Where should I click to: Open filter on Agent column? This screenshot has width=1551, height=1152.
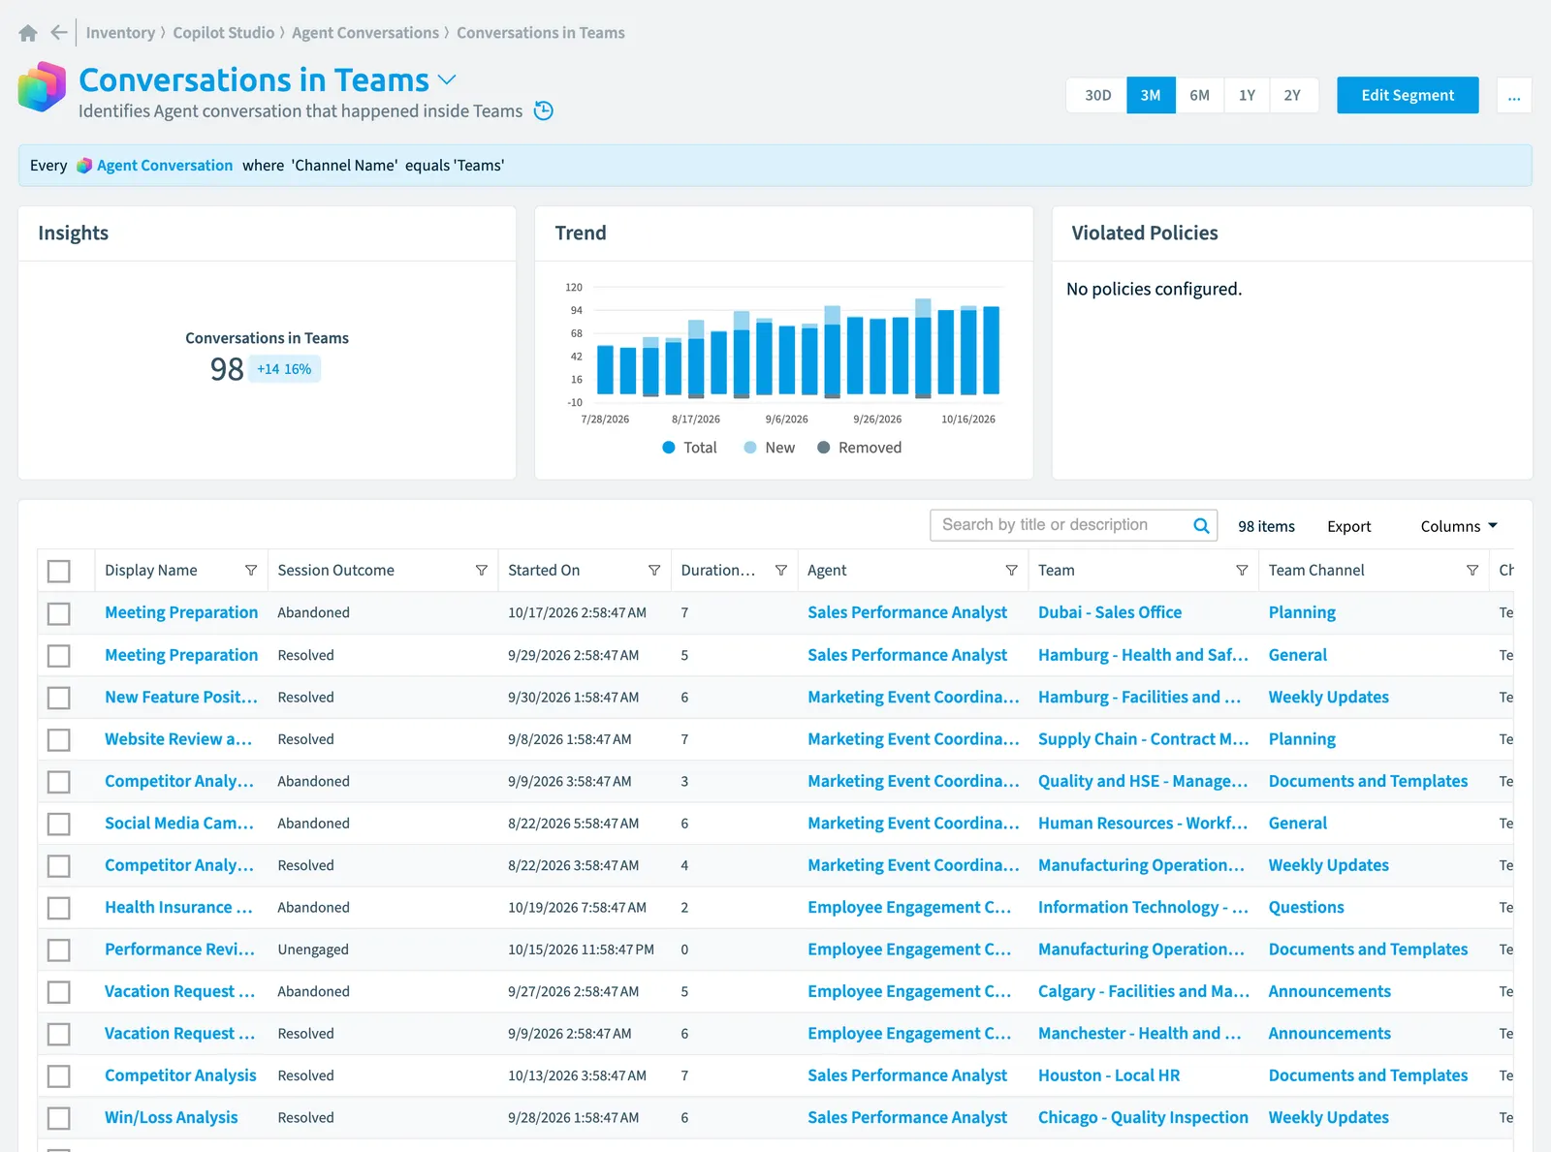pos(1012,571)
